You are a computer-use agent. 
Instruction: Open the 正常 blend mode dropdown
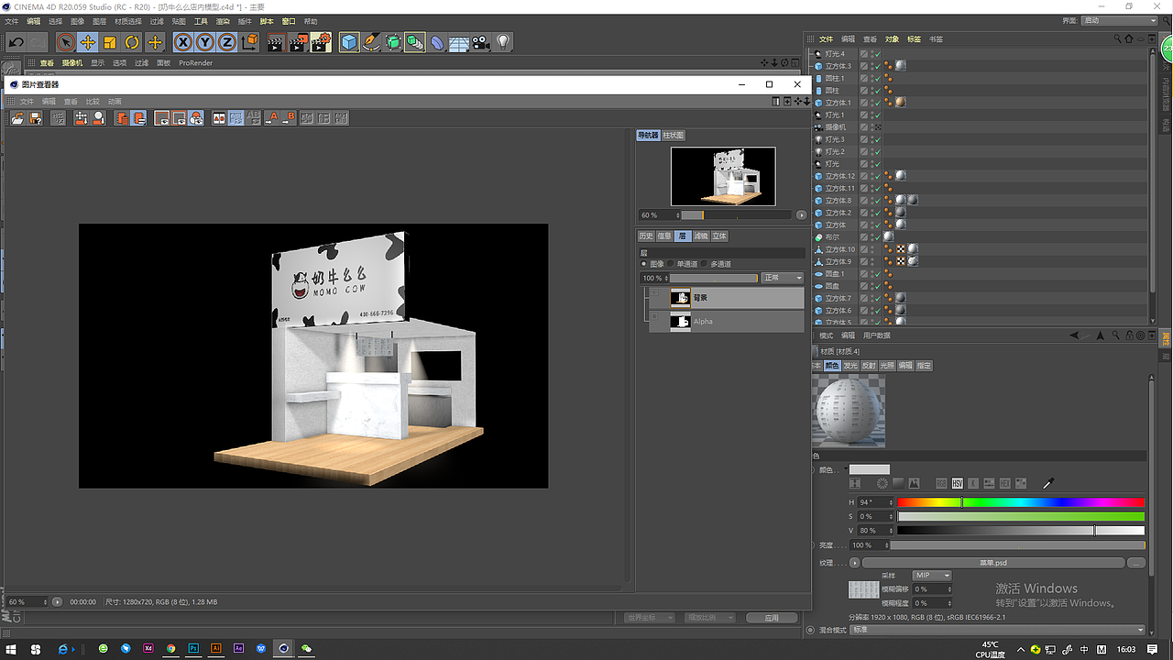pos(783,278)
